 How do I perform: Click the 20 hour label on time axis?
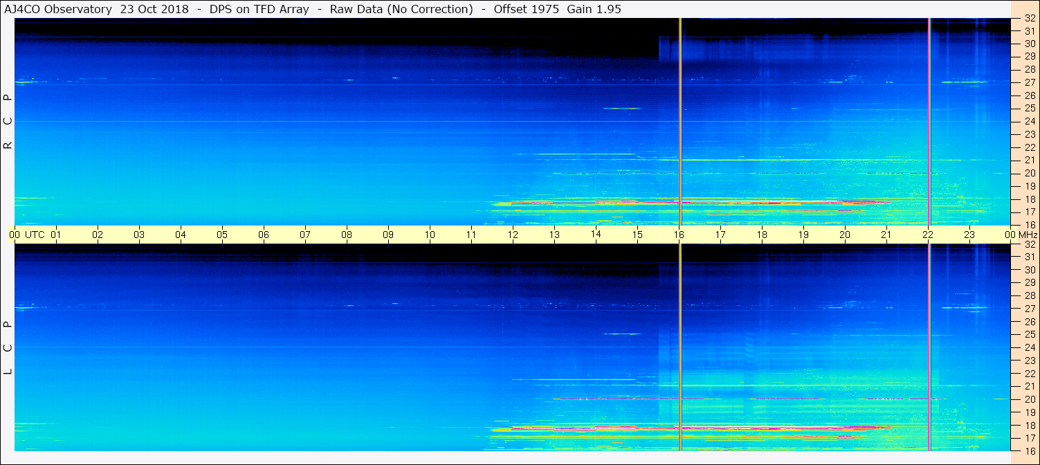coord(845,235)
